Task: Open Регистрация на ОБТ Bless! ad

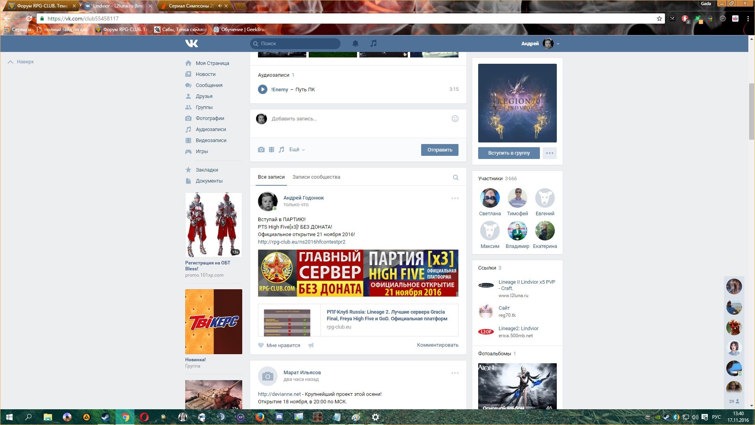Action: pyautogui.click(x=214, y=225)
